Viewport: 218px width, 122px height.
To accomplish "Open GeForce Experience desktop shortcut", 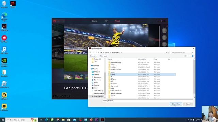I will 4,62.
